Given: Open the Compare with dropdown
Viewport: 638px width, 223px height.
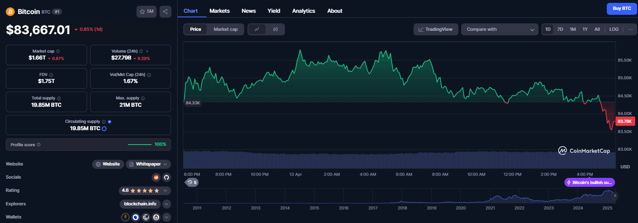Looking at the screenshot, I should pos(499,29).
